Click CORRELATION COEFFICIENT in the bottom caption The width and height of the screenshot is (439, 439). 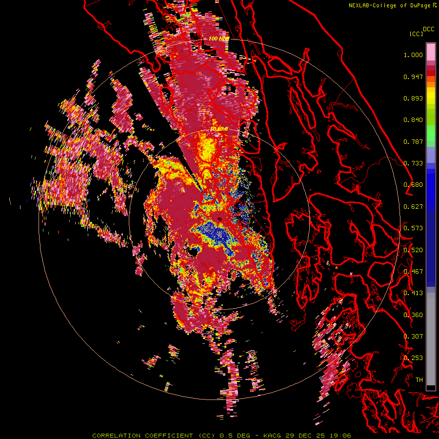[x=142, y=436]
